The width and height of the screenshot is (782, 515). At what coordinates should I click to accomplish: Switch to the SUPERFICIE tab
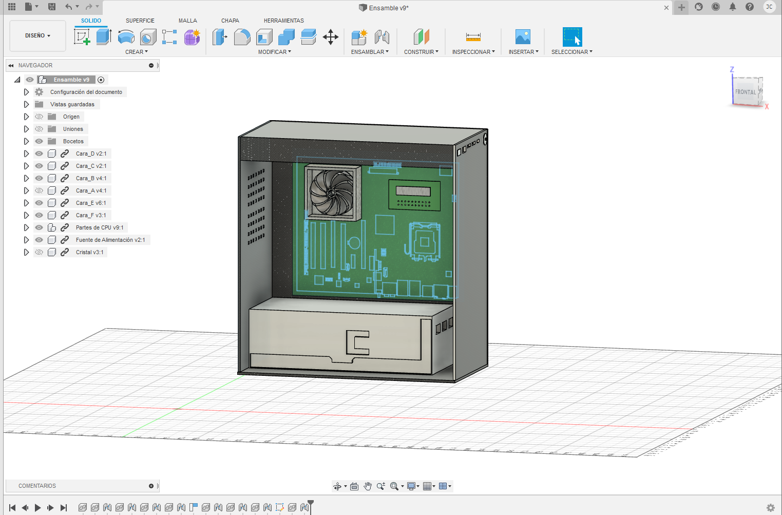140,21
